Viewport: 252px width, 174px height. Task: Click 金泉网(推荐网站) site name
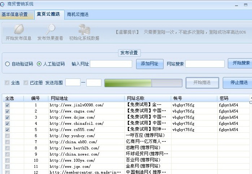point(143,166)
